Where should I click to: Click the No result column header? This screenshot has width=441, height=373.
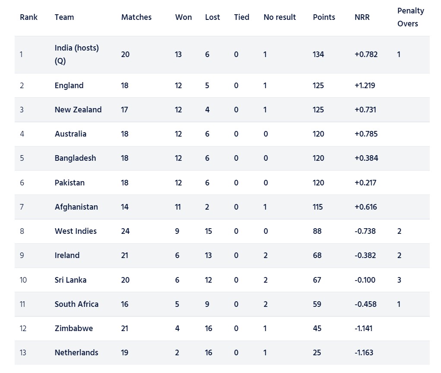[279, 17]
